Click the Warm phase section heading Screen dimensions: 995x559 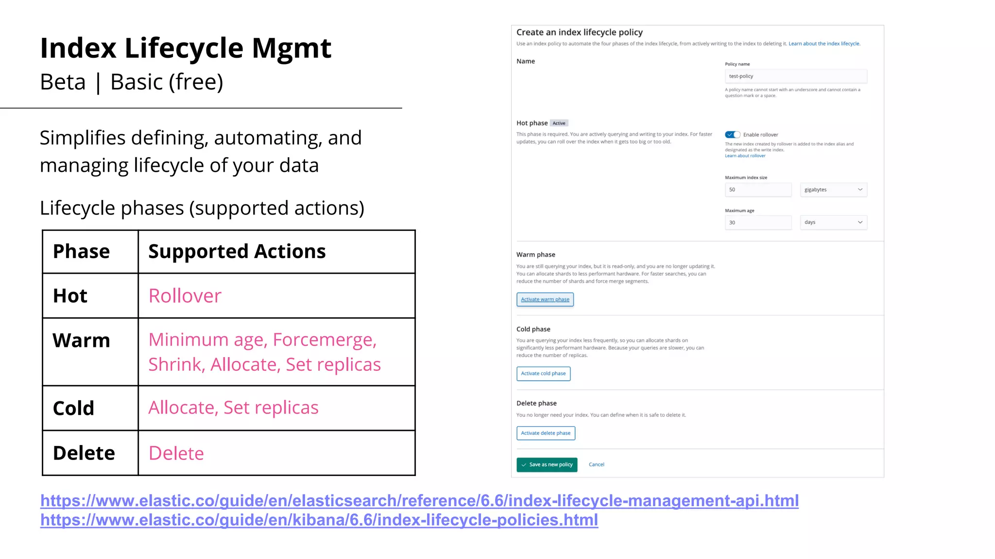coord(535,255)
